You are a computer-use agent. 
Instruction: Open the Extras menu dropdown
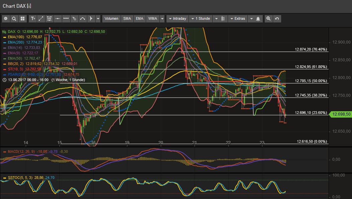pyautogui.click(x=238, y=19)
